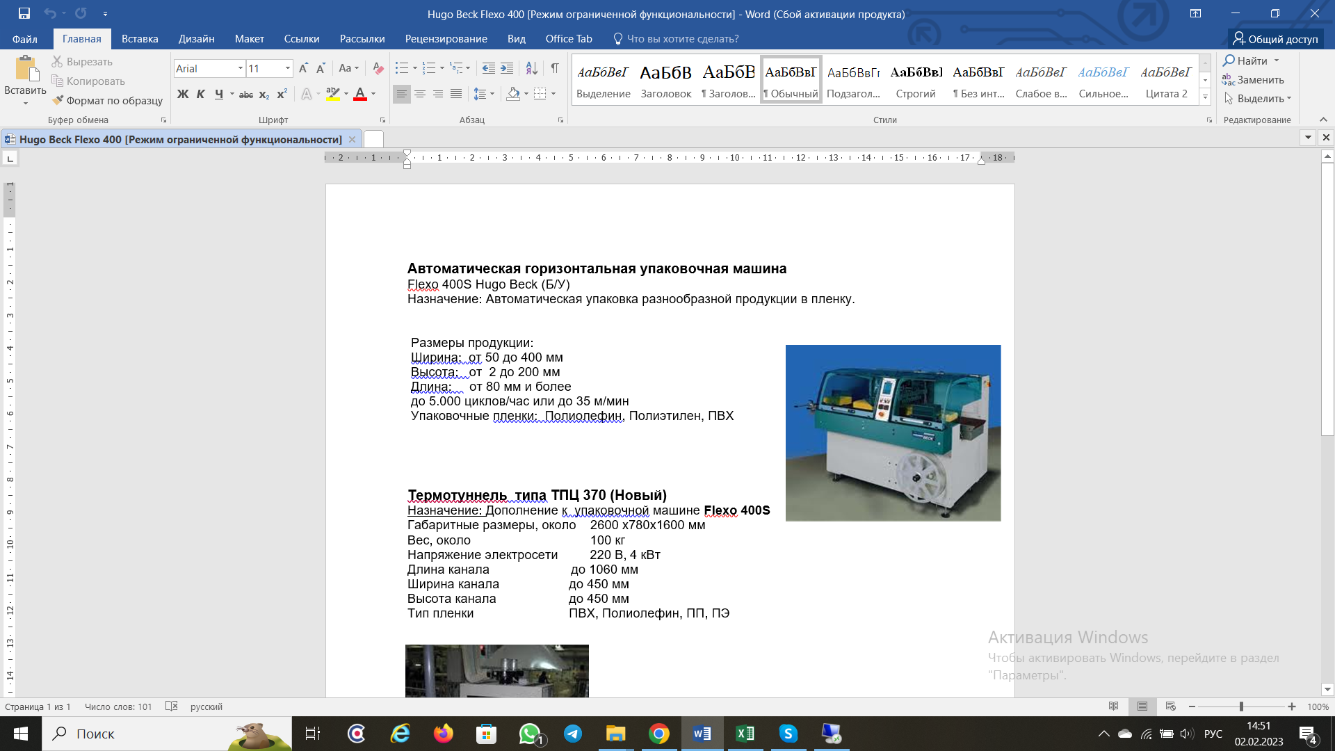Image resolution: width=1335 pixels, height=751 pixels.
Task: Adjust the zoom slider in status bar
Action: click(1241, 706)
